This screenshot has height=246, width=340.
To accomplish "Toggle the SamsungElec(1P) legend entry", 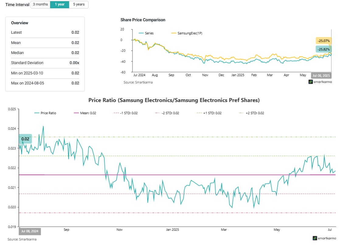I will tap(187, 33).
